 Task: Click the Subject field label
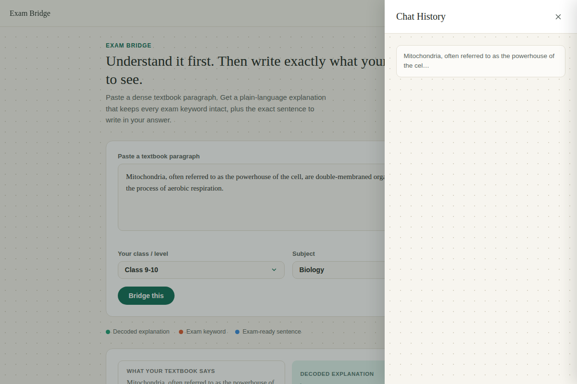[303, 254]
